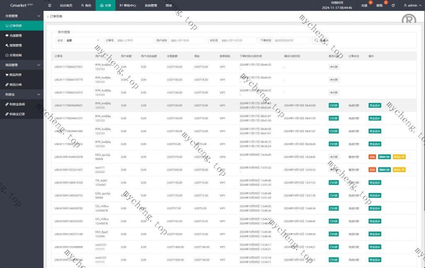Click the 订单号 search input field
This screenshot has width=425, height=268.
(134, 40)
